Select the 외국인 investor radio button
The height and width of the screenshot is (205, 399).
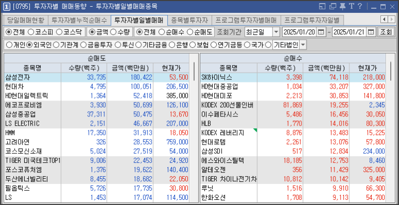[x=29, y=45]
